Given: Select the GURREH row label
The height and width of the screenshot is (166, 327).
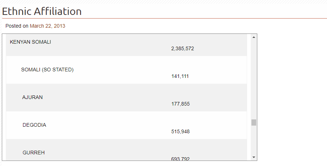Looking at the screenshot, I should [34, 153].
